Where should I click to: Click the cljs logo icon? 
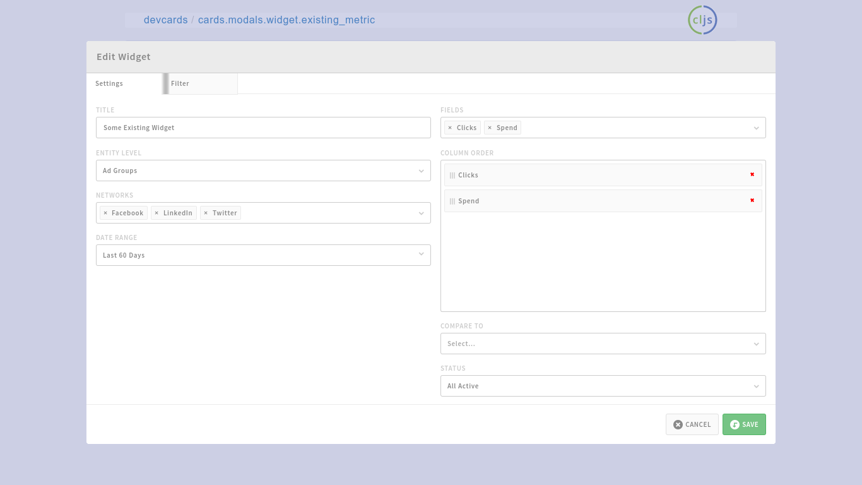click(702, 20)
